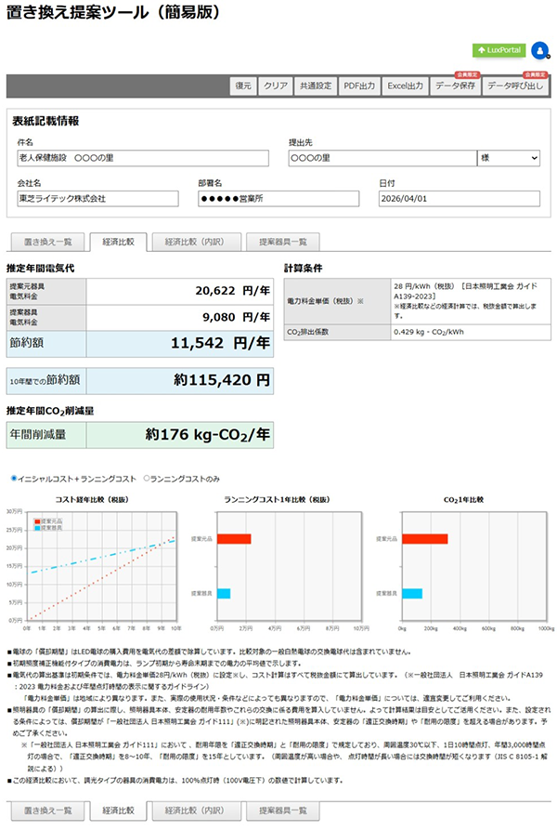The image size is (557, 830).
Task: Open the top 経済比較（内訳） tab
Action: (194, 242)
